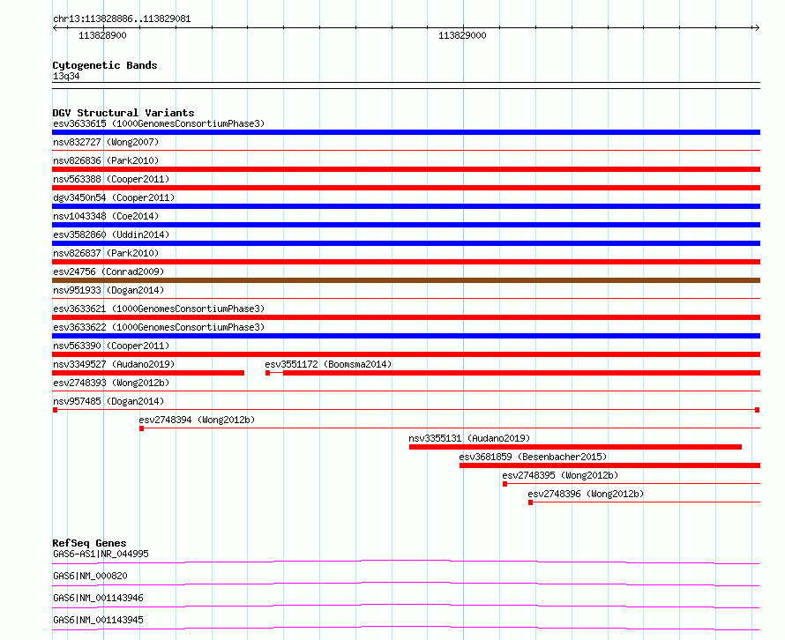Click esv3633621 (1000GenomesConsortiumPhase3) label
This screenshot has width=785, height=640.
tap(159, 309)
